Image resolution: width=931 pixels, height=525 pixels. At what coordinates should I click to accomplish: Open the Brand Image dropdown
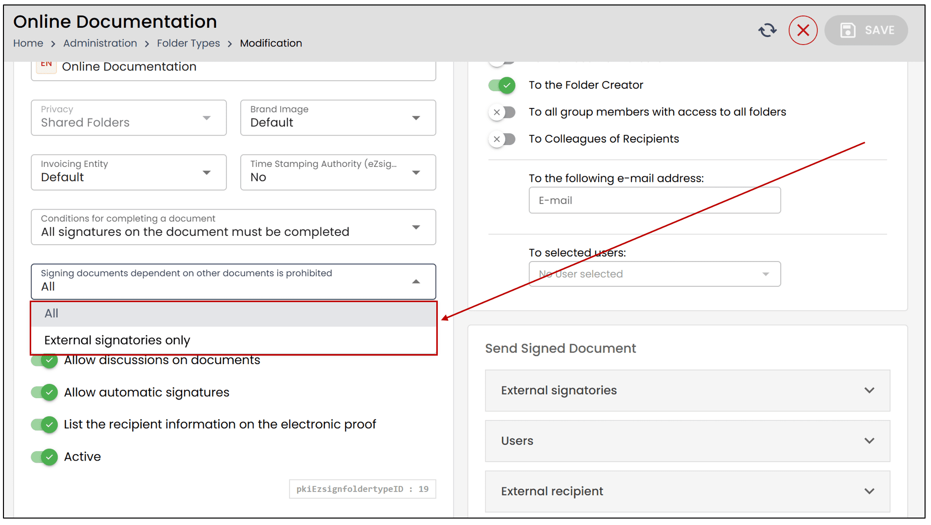(x=338, y=118)
